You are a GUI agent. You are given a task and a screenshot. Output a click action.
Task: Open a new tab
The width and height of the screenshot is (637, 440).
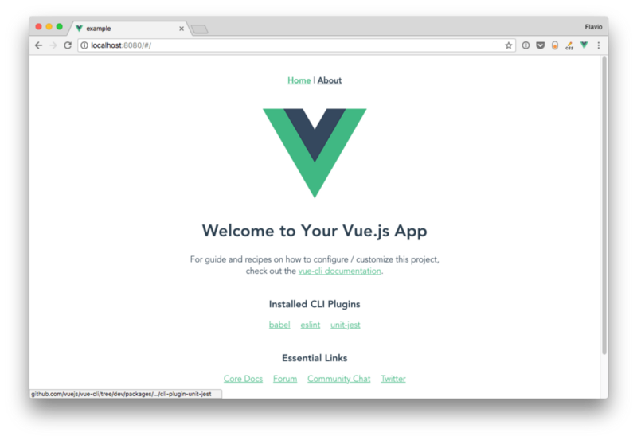(x=200, y=29)
